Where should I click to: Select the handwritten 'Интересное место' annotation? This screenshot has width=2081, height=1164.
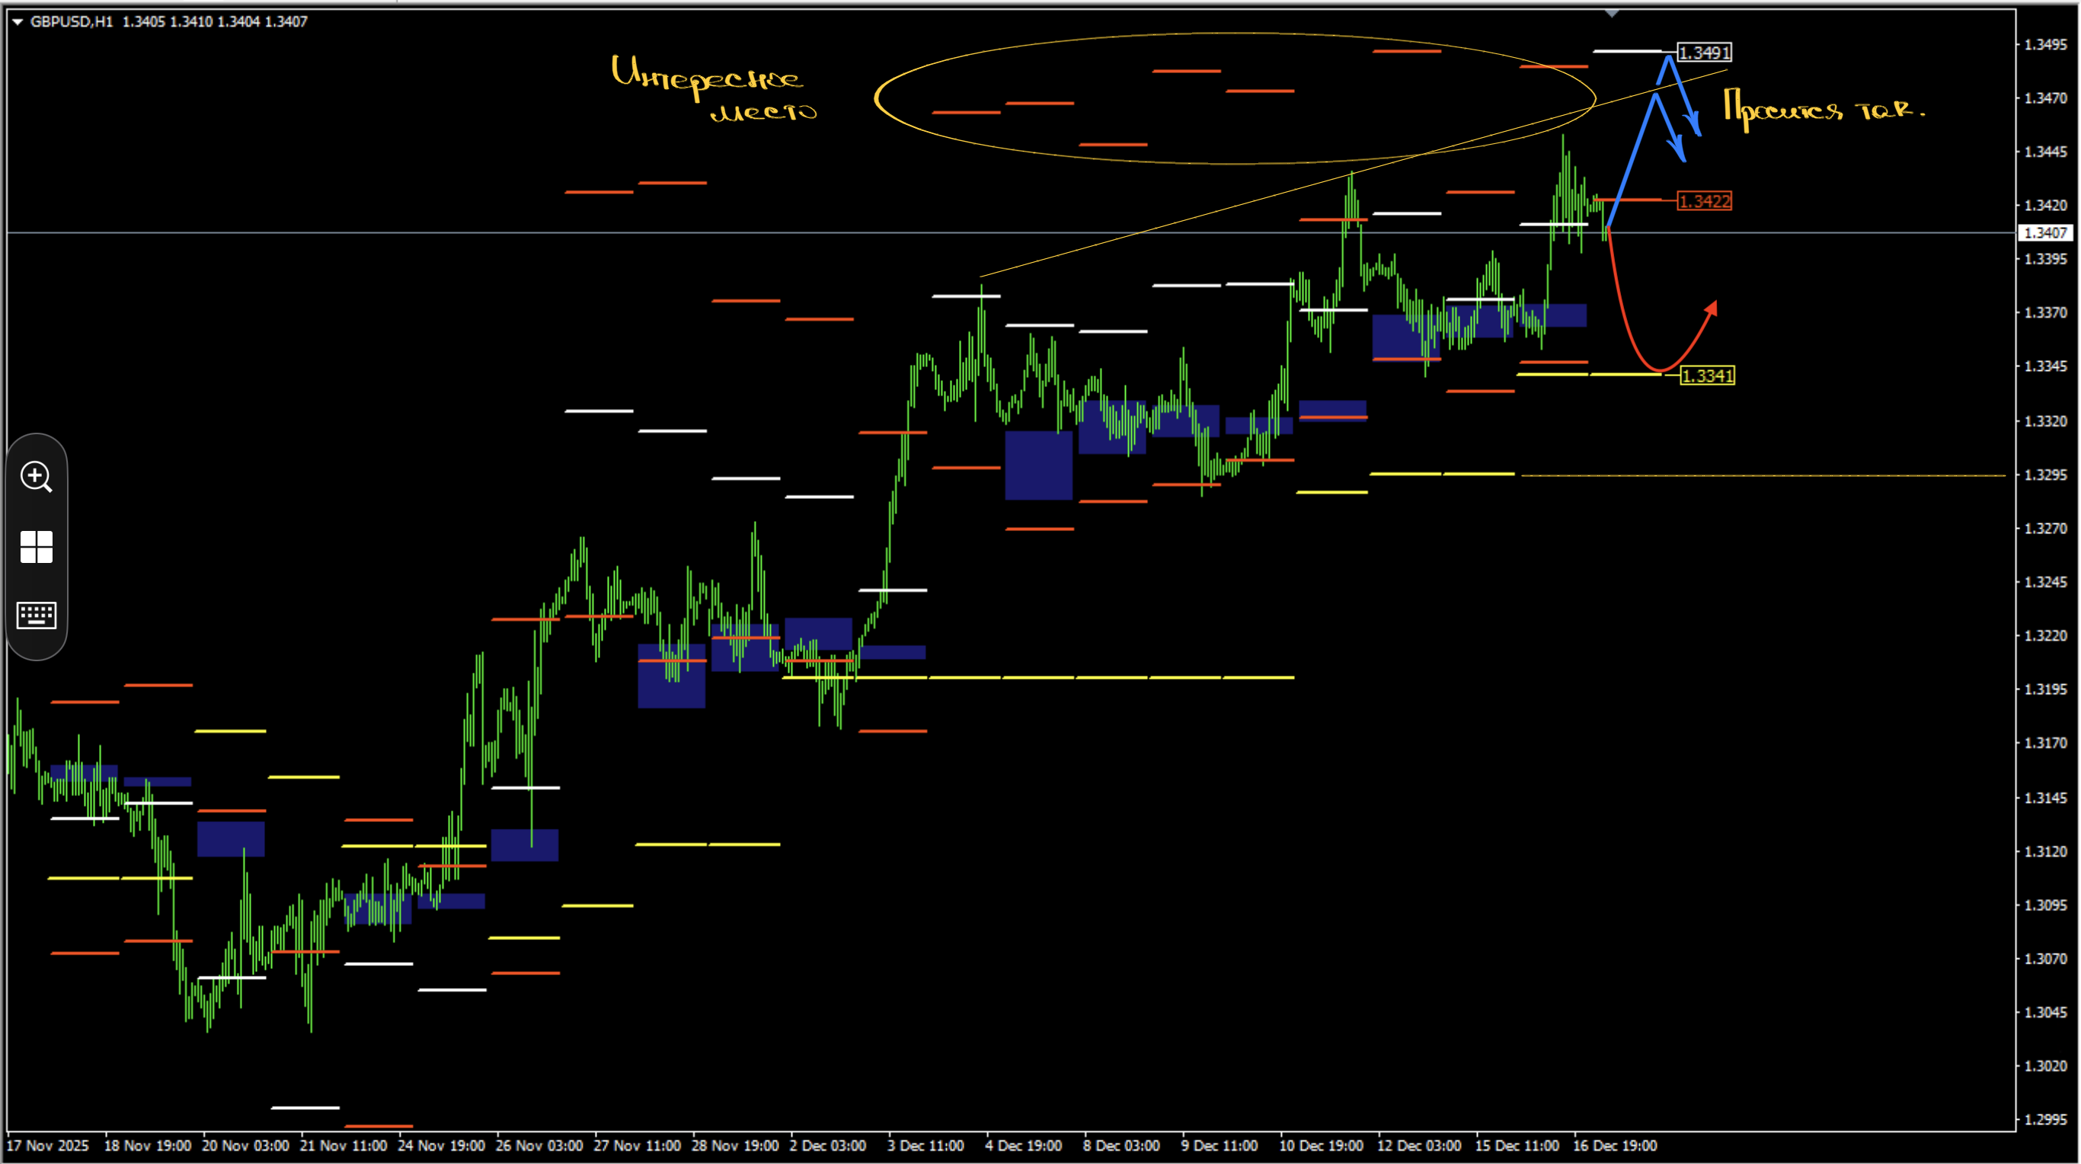(713, 89)
